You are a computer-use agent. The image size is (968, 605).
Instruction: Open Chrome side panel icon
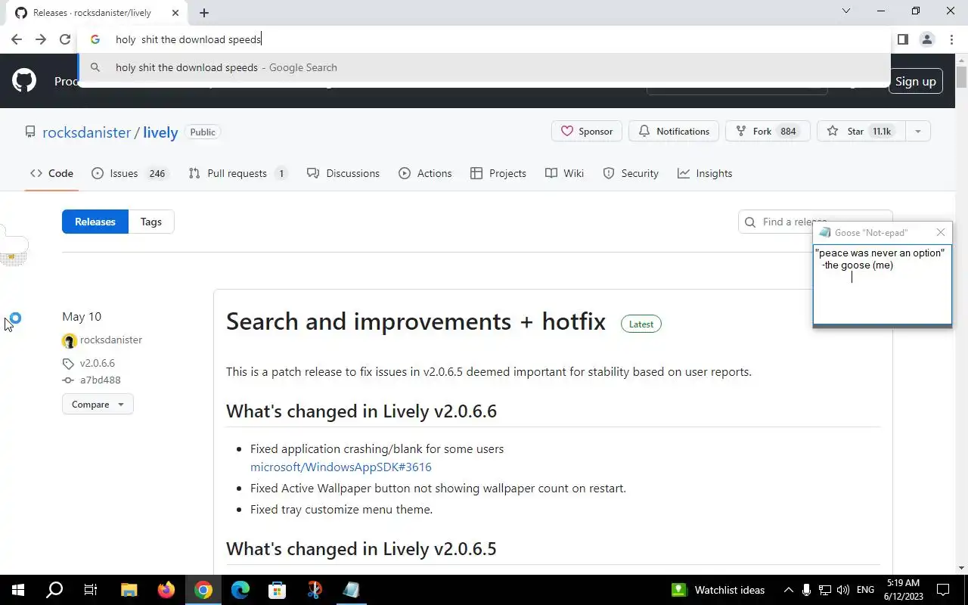click(902, 39)
